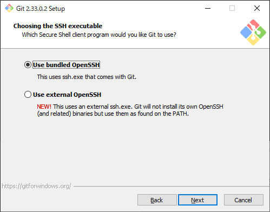The width and height of the screenshot is (270, 212).
Task: Click the disabled maximize window icon
Action: (232, 8)
